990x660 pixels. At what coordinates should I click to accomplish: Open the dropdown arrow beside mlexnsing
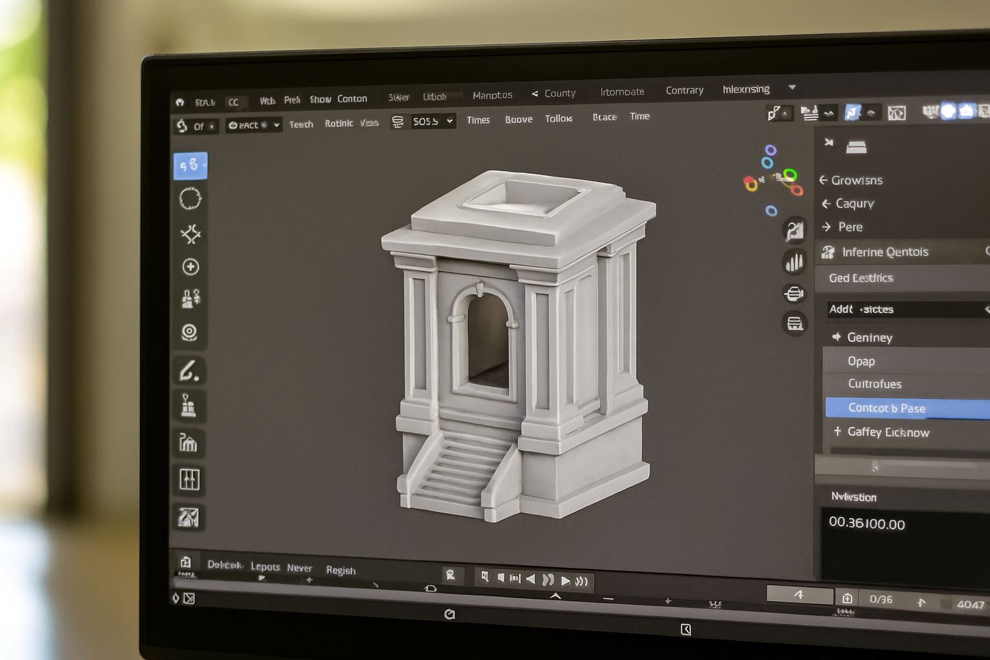pos(791,88)
